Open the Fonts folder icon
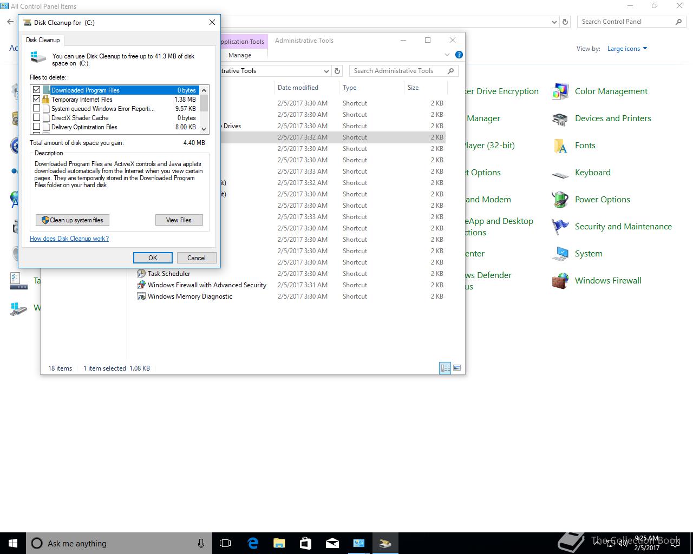 point(560,146)
